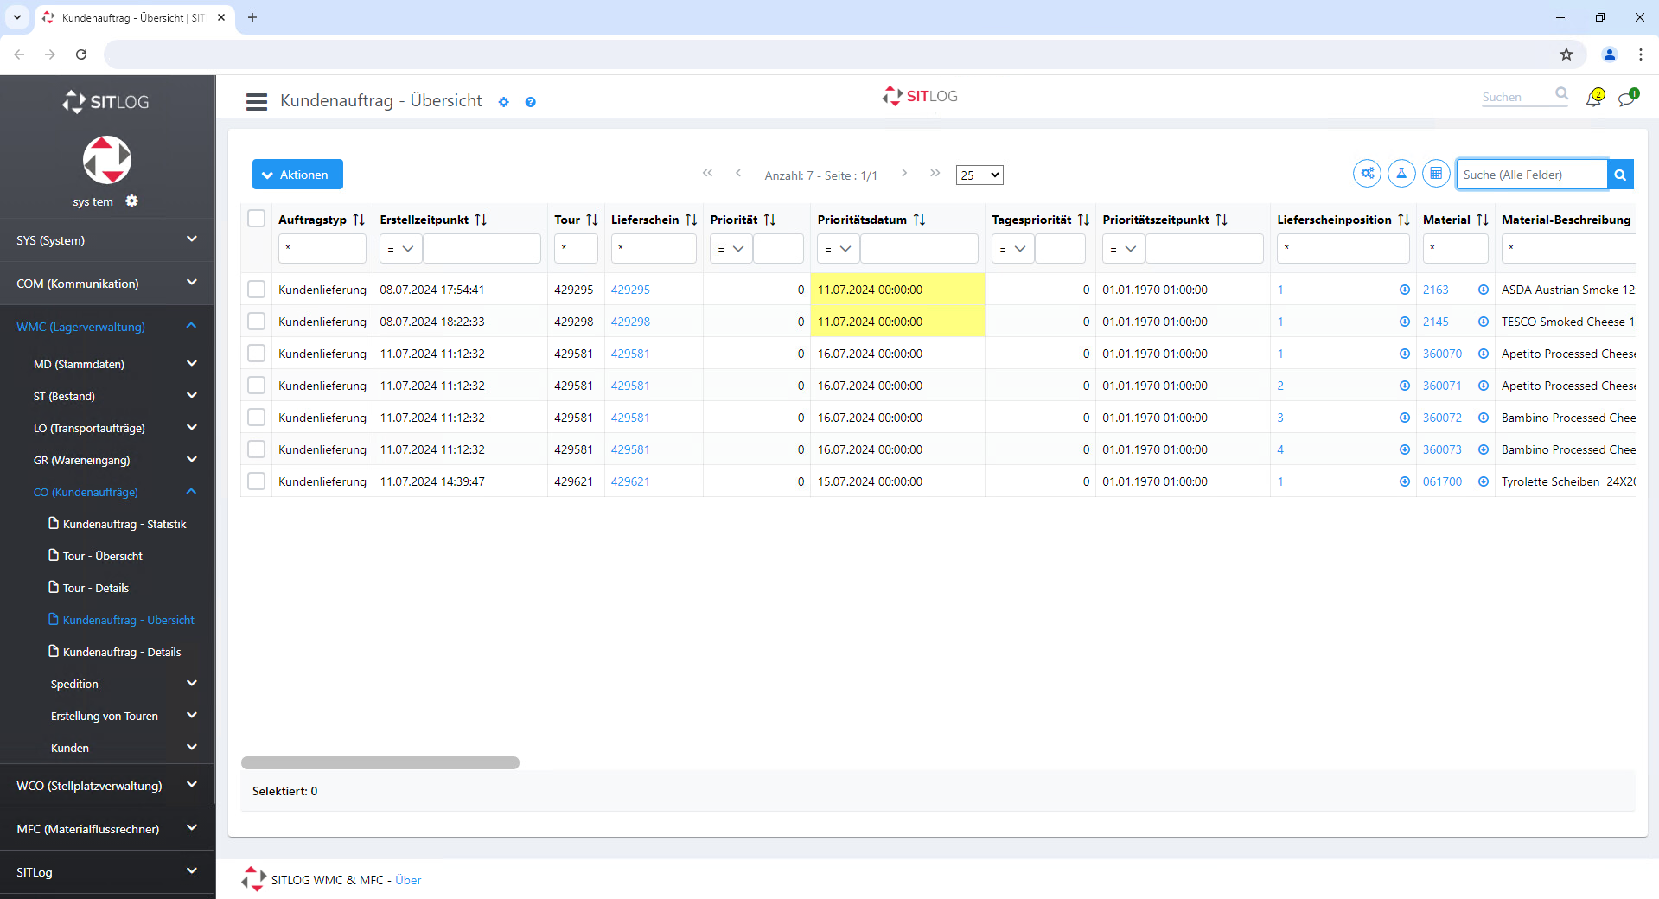
Task: Open Tour - Details menu item
Action: pos(95,588)
